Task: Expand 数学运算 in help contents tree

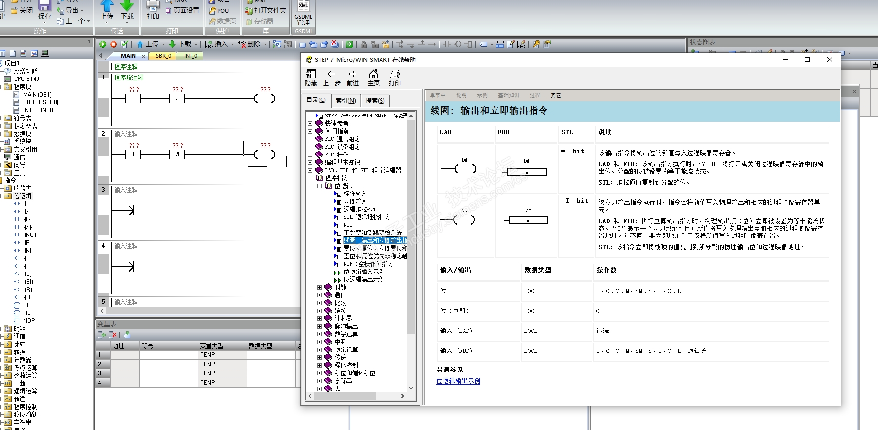Action: (x=319, y=334)
